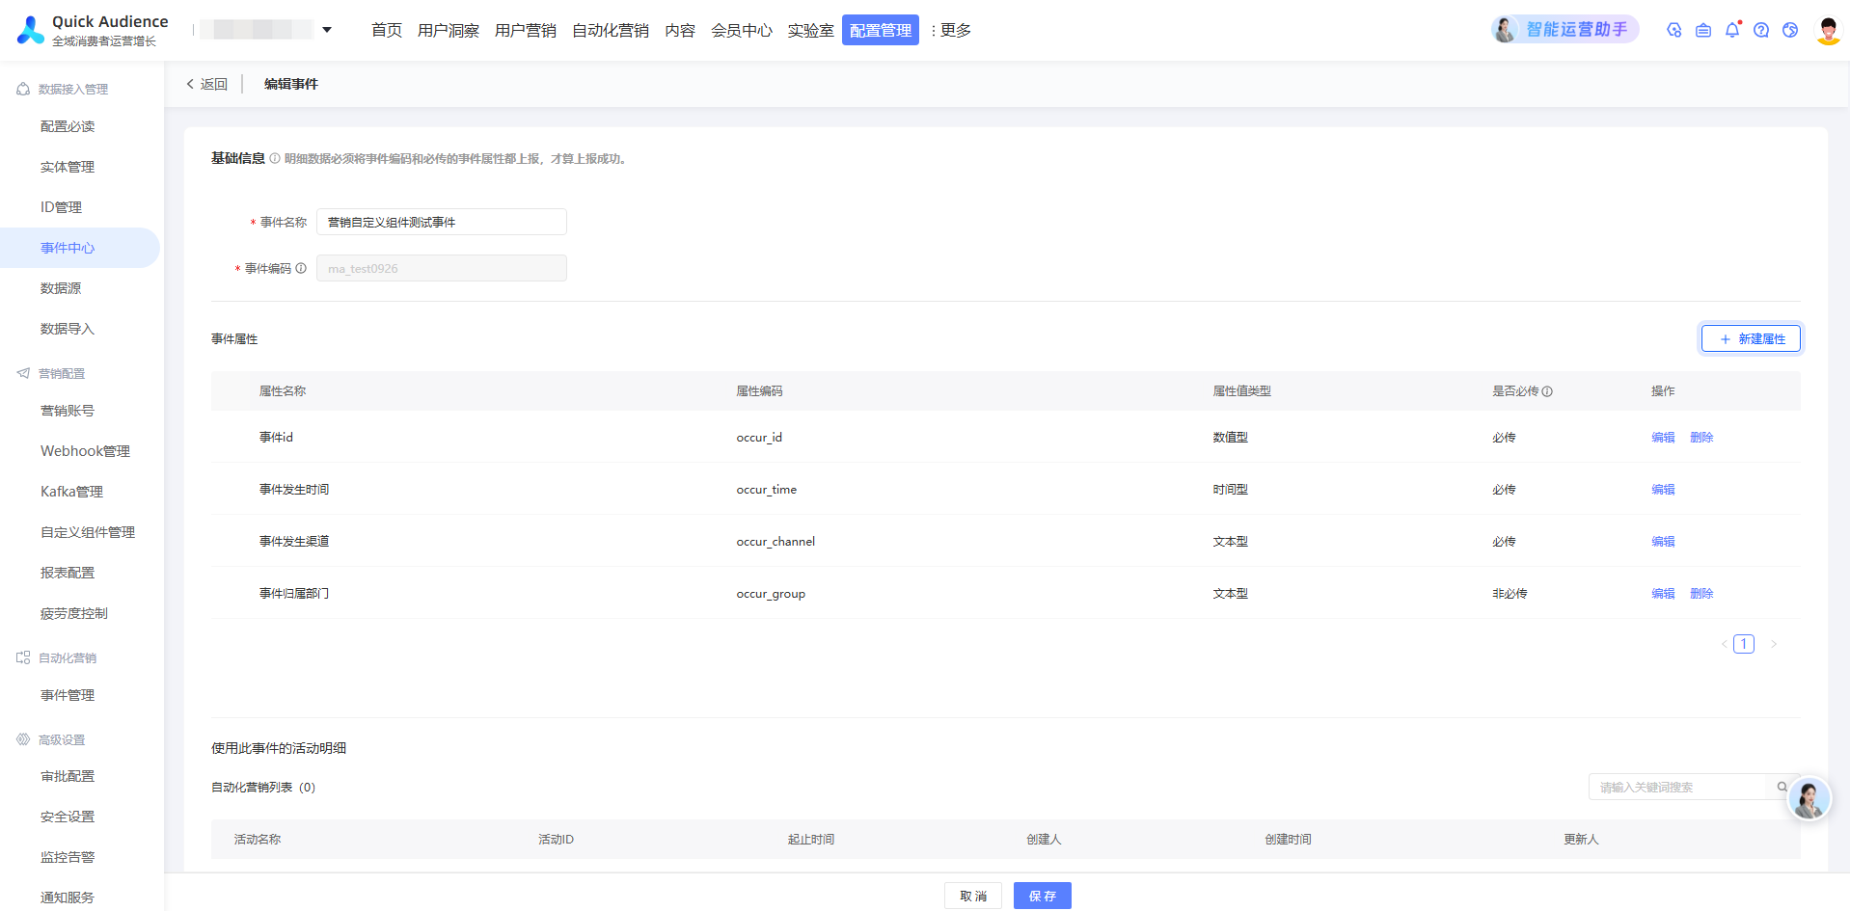Edit the 事件id attribute
The image size is (1850, 911).
coord(1663,438)
